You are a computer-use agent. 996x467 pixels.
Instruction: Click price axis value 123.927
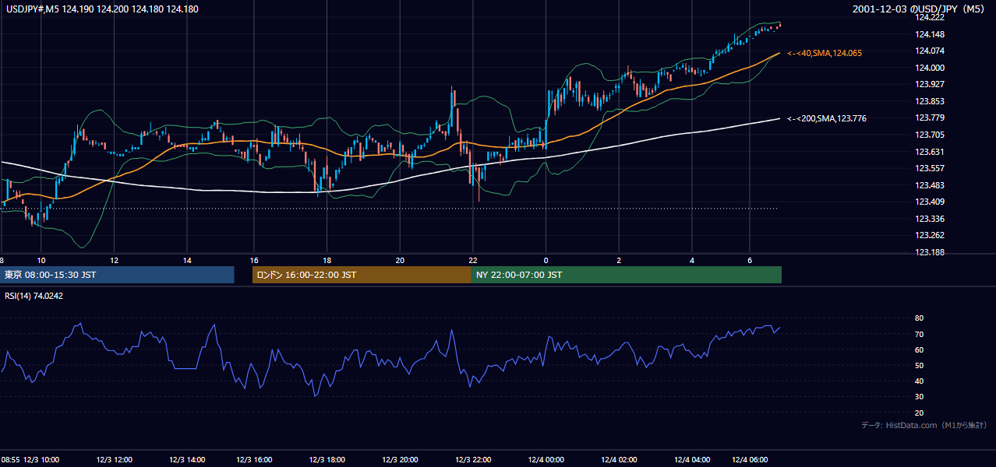coord(930,84)
